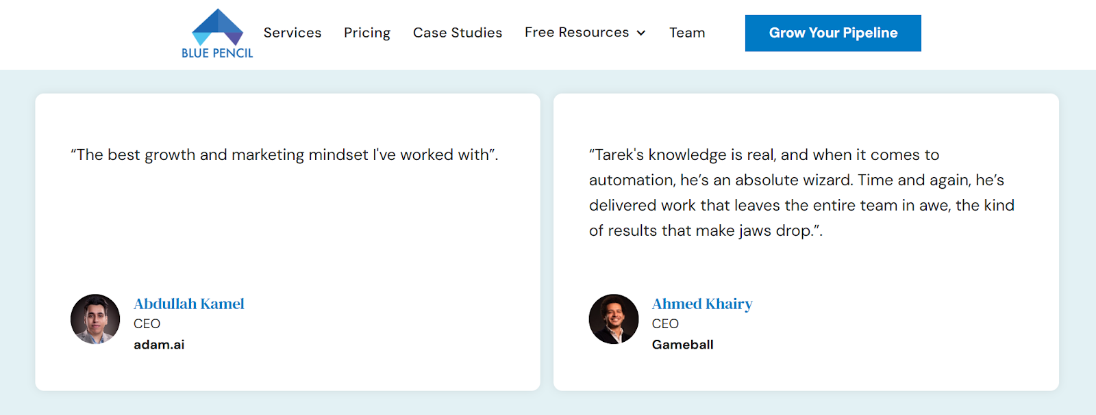1096x415 pixels.
Task: Open Case Studies from the navigation
Action: (458, 33)
